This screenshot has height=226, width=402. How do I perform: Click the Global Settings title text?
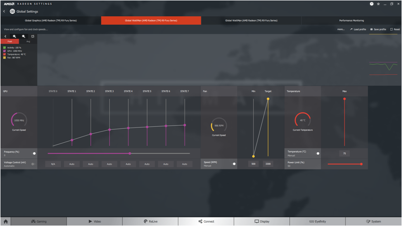click(x=27, y=11)
